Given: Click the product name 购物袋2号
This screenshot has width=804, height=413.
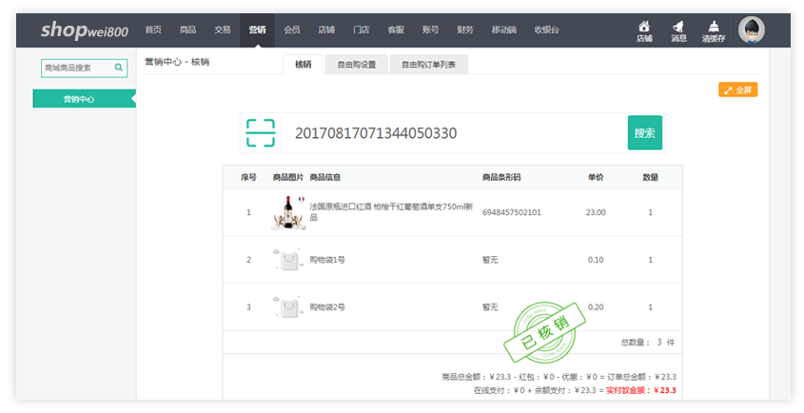Looking at the screenshot, I should point(327,306).
